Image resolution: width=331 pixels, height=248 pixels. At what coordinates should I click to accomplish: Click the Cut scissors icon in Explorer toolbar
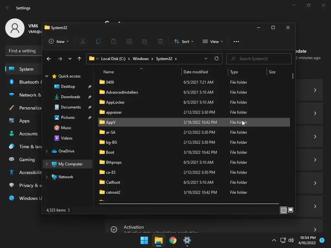(x=83, y=42)
